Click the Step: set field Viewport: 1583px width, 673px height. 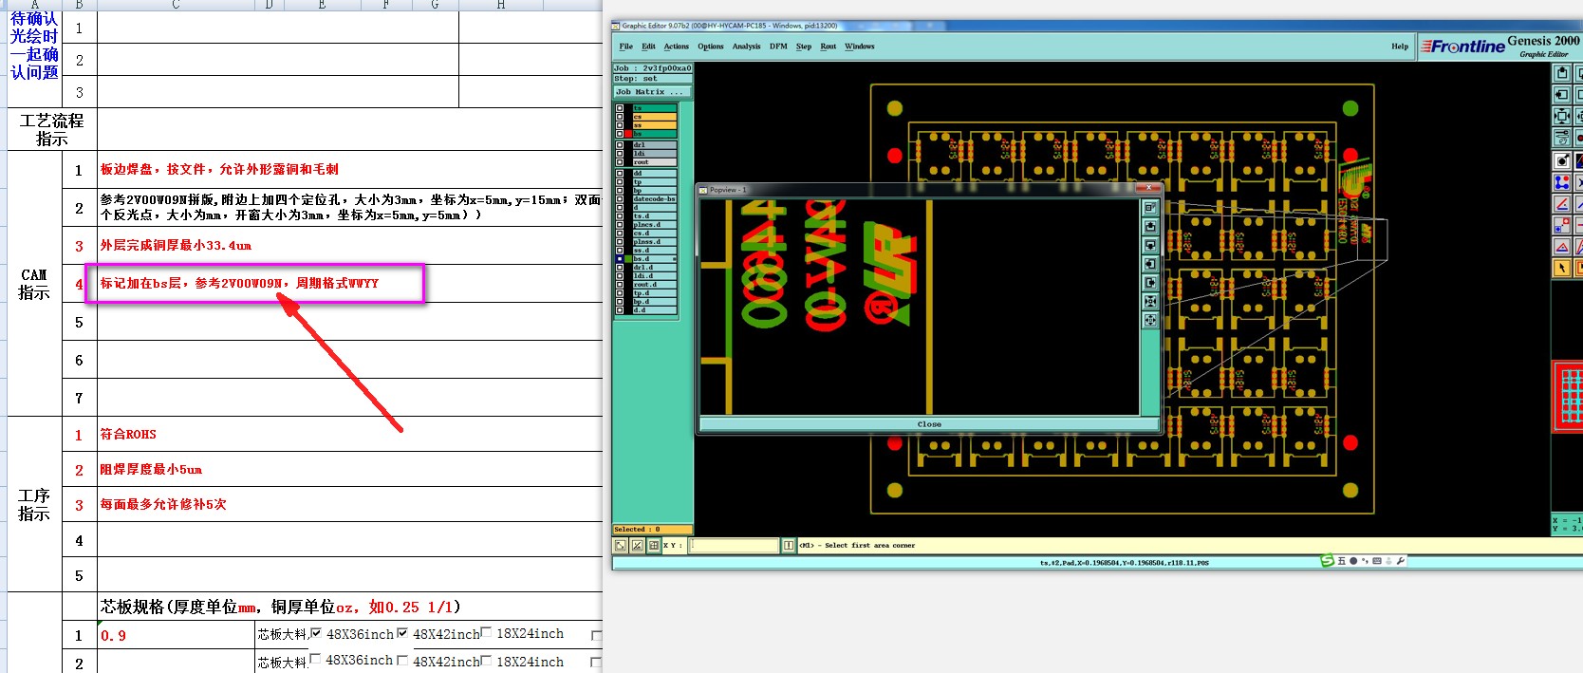tap(653, 79)
